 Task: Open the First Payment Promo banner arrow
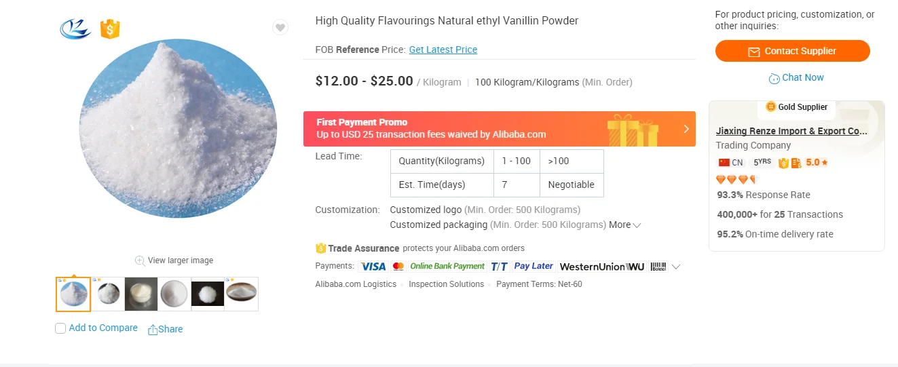point(686,129)
